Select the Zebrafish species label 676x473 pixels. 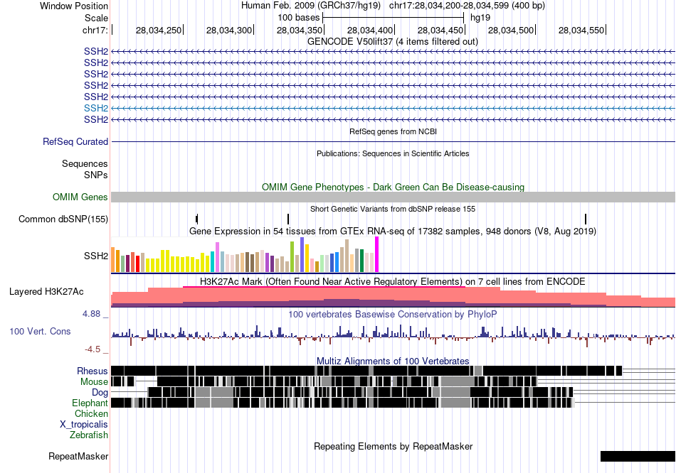89,435
